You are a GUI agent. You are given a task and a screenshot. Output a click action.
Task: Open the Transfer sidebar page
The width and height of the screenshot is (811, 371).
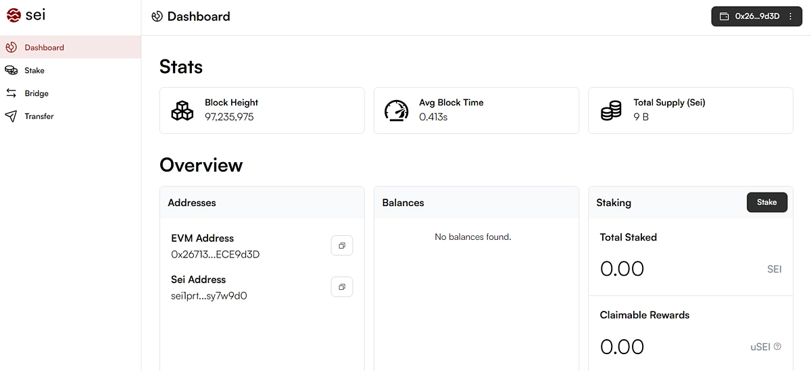pyautogui.click(x=70, y=116)
